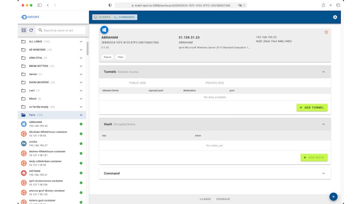Expand the All-WINDOWS group
The height and width of the screenshot is (204, 362).
[x=81, y=50]
